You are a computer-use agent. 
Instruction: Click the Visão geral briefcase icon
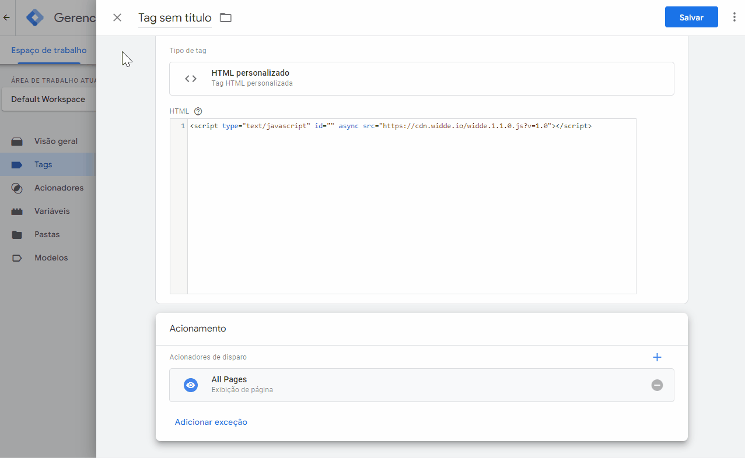[x=17, y=141]
